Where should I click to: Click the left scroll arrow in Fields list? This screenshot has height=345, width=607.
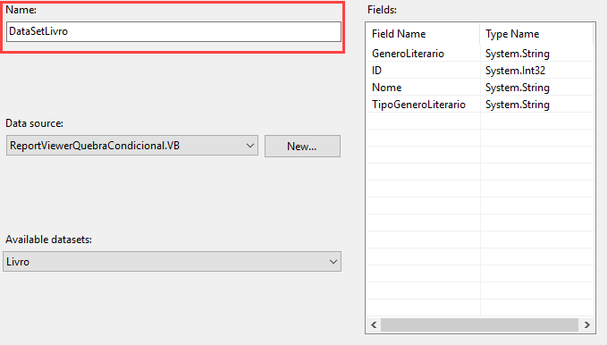pyautogui.click(x=374, y=324)
